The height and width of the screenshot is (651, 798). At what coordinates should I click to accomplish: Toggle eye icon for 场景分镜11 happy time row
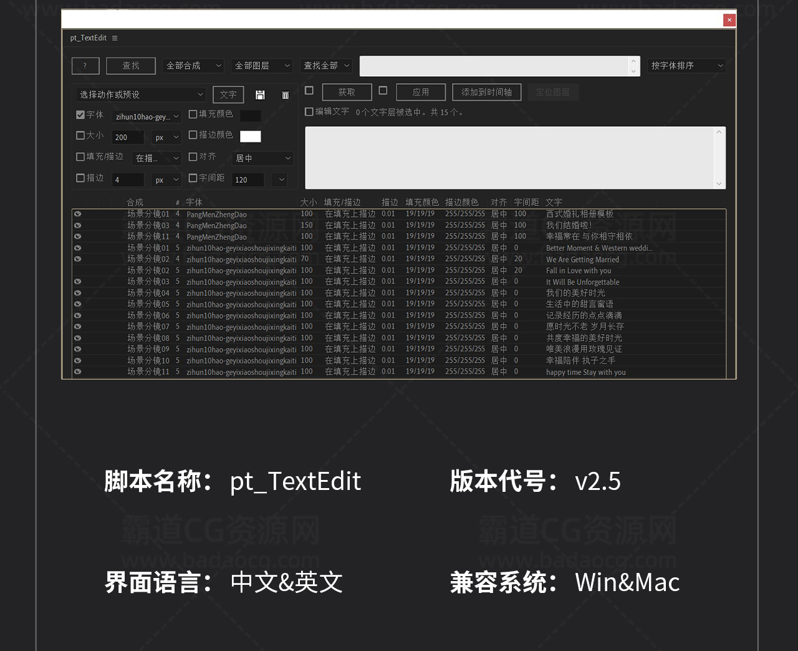(78, 372)
